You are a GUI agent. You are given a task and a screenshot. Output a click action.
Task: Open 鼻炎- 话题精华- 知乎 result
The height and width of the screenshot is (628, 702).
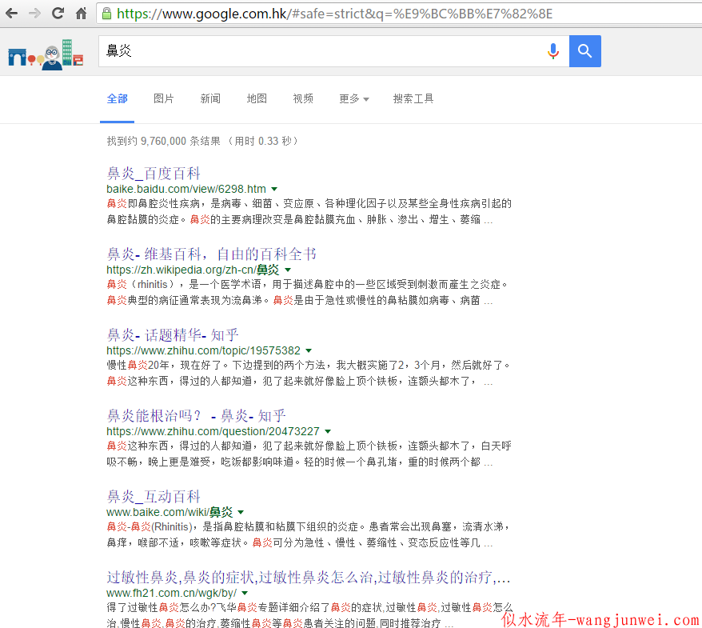click(173, 334)
